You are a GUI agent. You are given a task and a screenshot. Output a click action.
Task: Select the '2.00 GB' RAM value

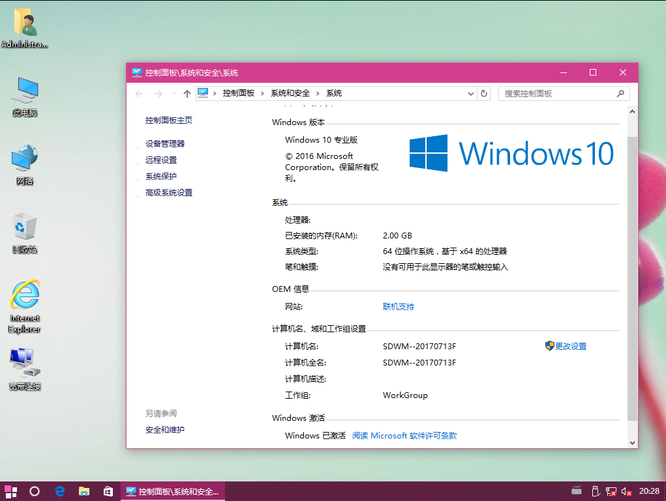[x=397, y=236]
